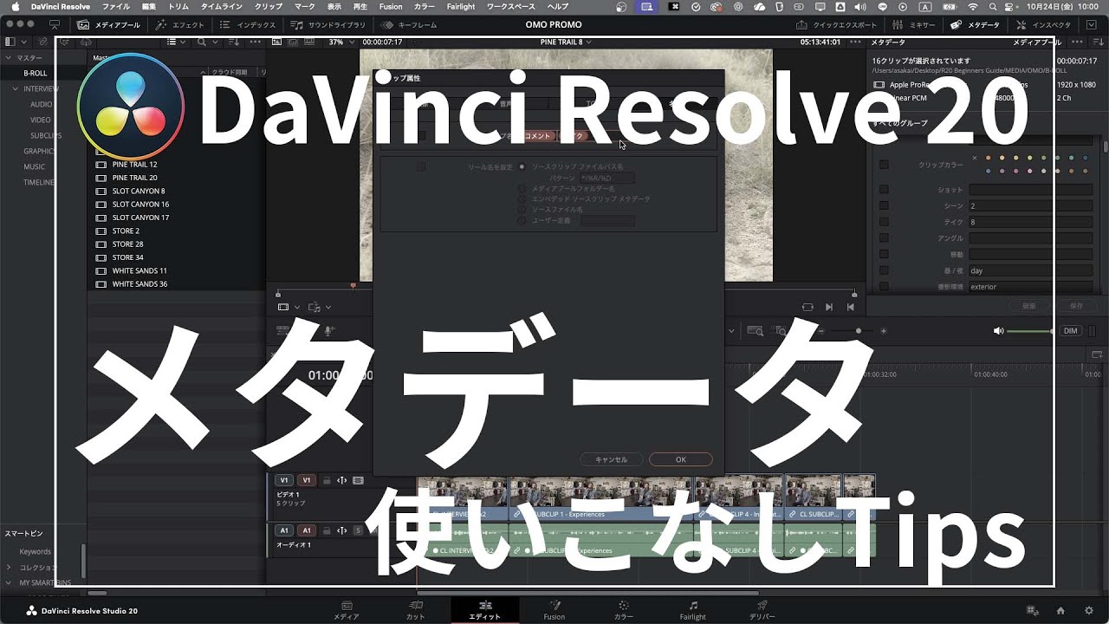Select the SLOT CANYON 16 clip

click(x=140, y=205)
